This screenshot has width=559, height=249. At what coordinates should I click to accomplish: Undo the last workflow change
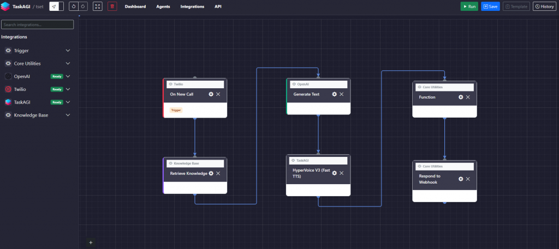pos(74,7)
